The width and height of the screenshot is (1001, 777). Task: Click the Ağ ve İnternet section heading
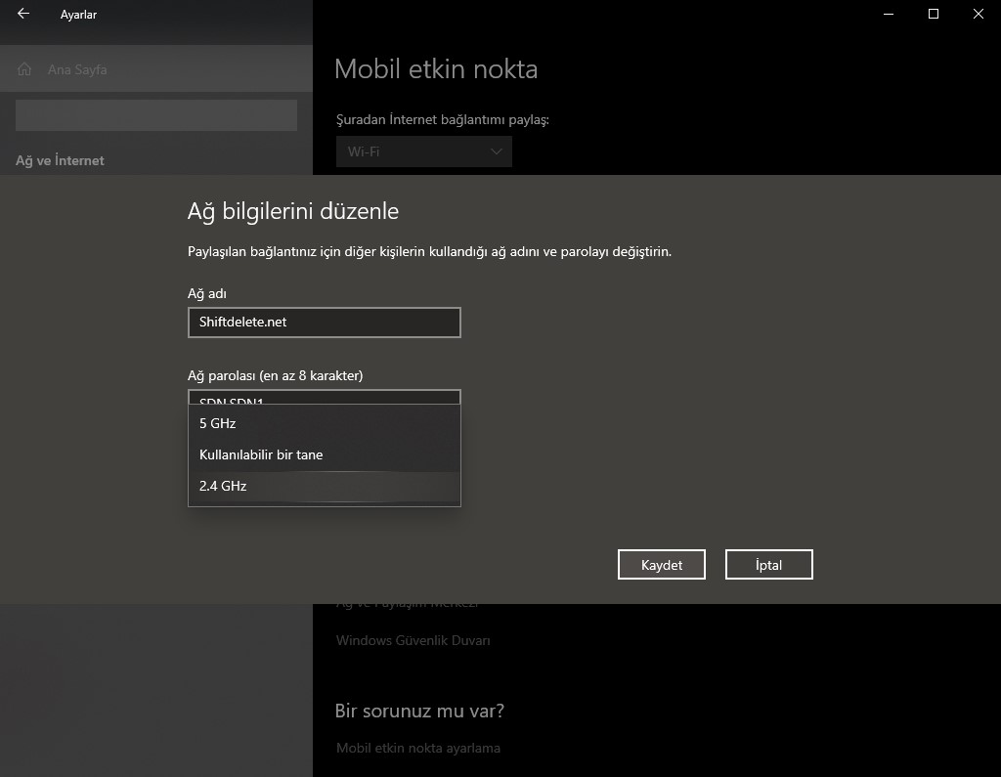point(60,160)
